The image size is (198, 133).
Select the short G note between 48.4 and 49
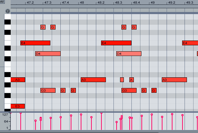coord(144,90)
